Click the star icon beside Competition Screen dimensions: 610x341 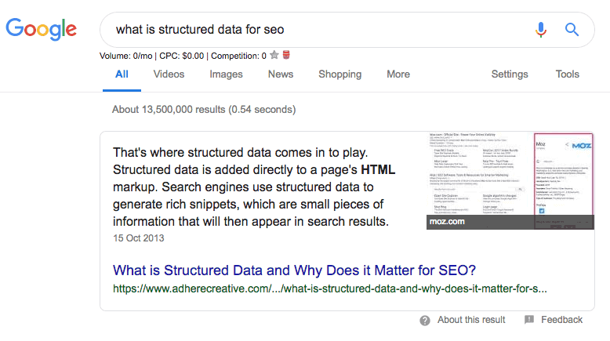tap(274, 56)
